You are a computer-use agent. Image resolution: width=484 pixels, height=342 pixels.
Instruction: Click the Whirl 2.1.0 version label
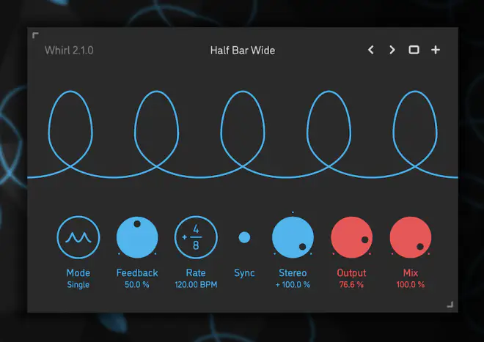[69, 51]
